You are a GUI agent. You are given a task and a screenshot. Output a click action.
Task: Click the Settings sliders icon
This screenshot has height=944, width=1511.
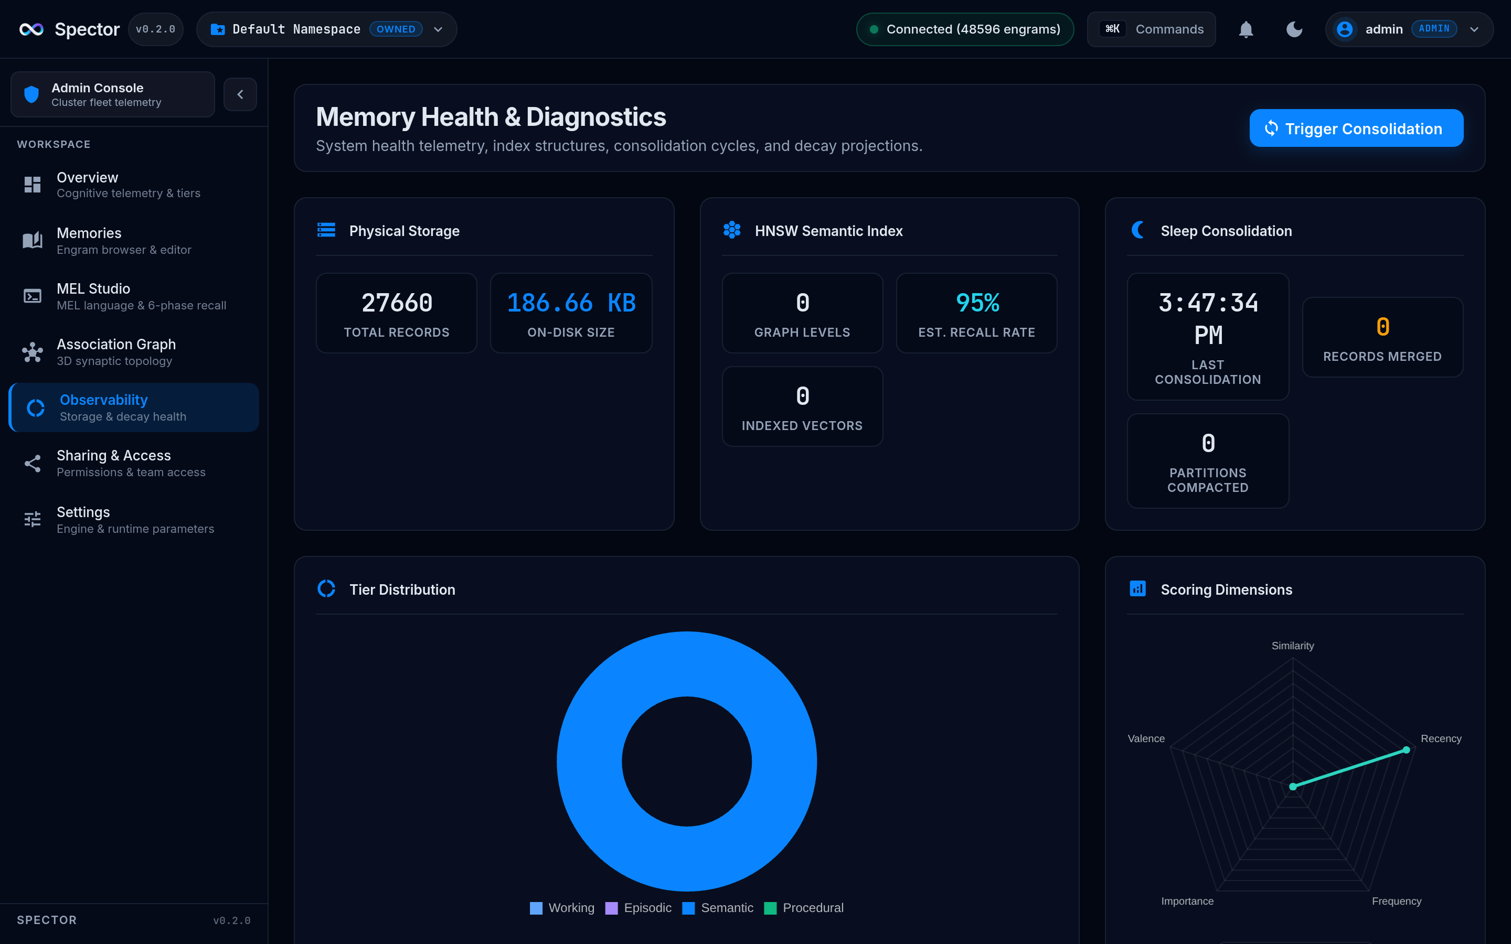pos(33,519)
